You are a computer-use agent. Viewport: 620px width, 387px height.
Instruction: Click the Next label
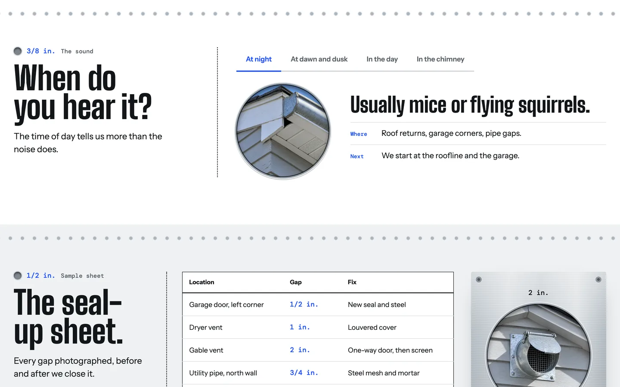(357, 157)
